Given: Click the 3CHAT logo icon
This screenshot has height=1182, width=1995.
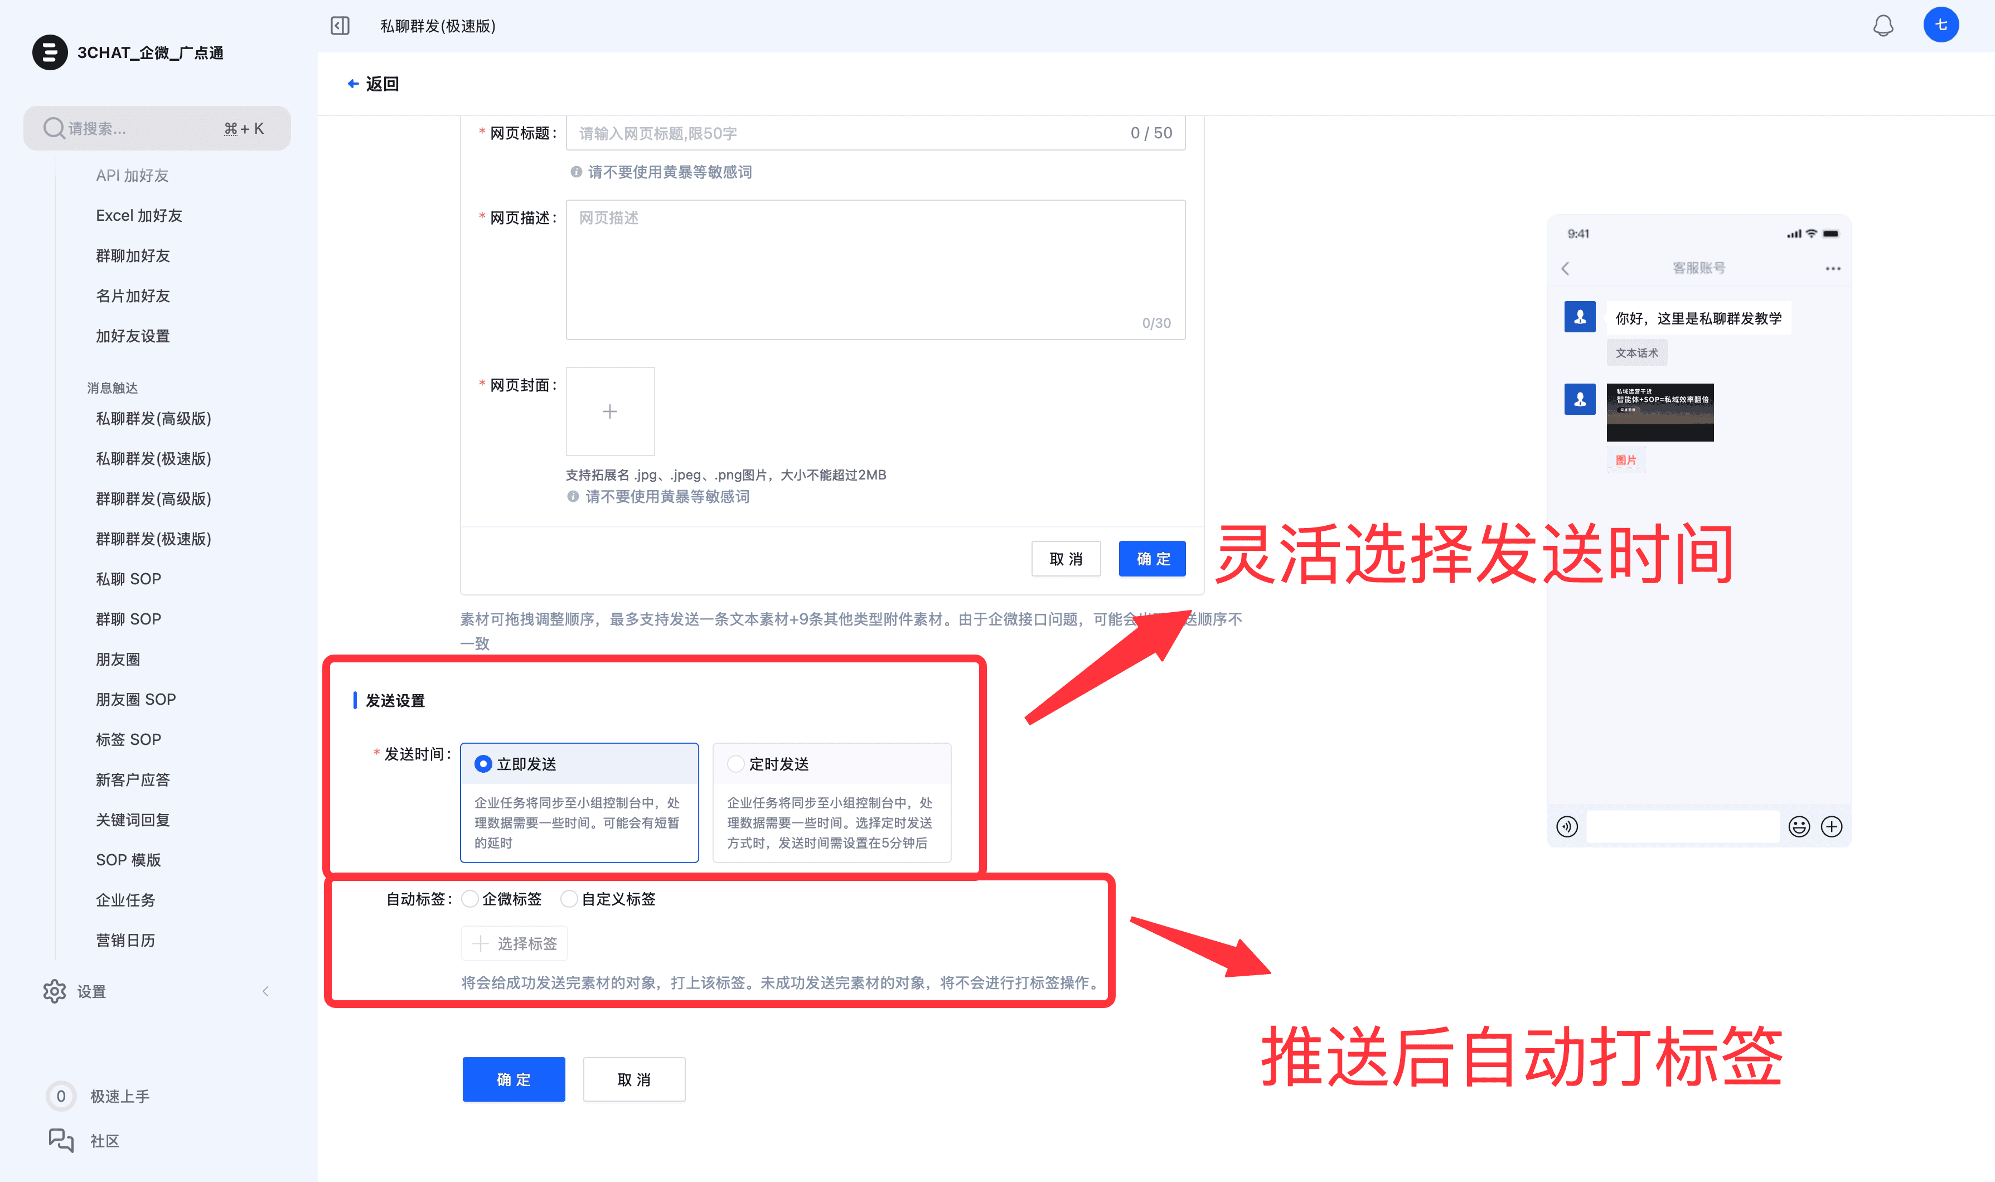Looking at the screenshot, I should click(50, 52).
